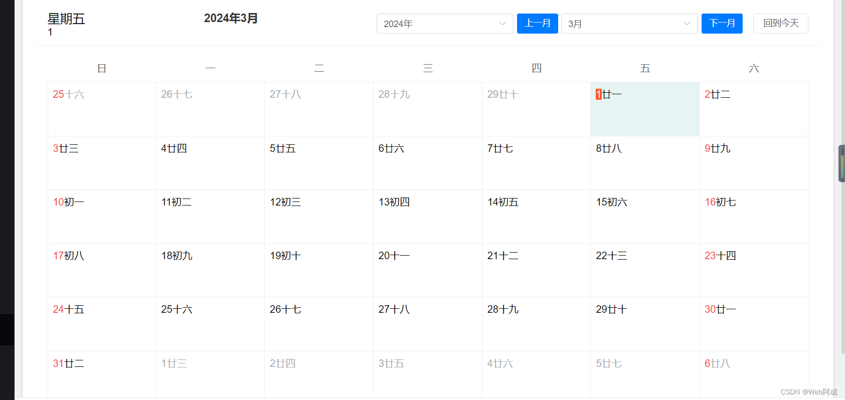The image size is (845, 400).
Task: Select date 3廿三
Action: click(102, 163)
